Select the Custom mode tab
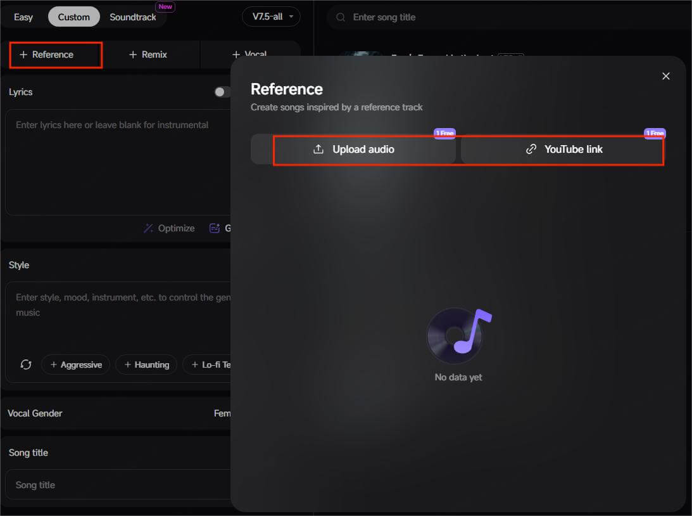This screenshot has height=516, width=692. pos(73,17)
